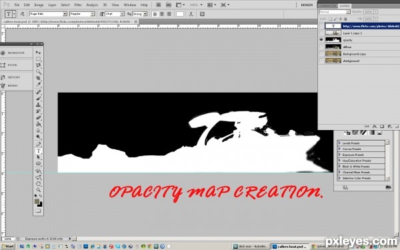
Task: Show the Layer 1 copy 2 layer
Action: coord(321,33)
